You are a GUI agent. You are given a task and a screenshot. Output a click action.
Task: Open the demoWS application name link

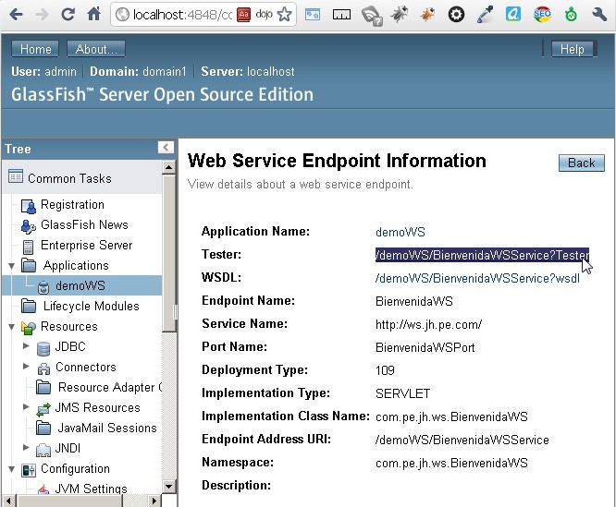(x=400, y=232)
